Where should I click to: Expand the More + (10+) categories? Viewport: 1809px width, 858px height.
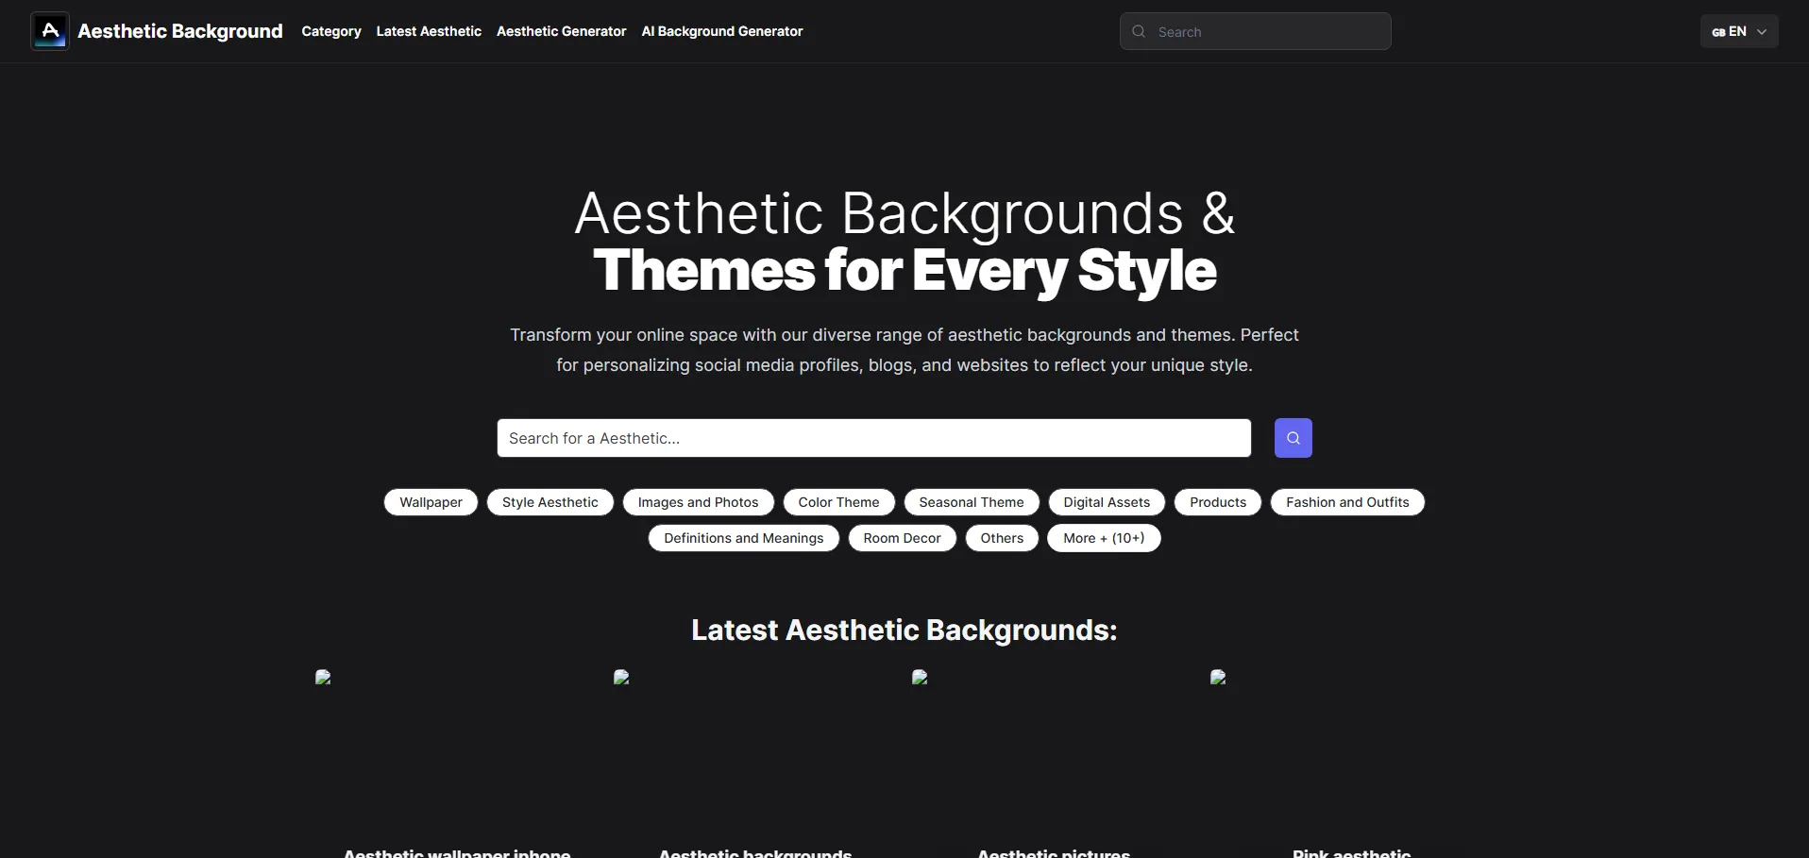coord(1103,538)
